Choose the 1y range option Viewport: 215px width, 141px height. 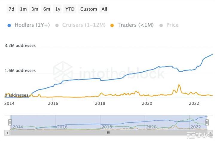point(58,9)
